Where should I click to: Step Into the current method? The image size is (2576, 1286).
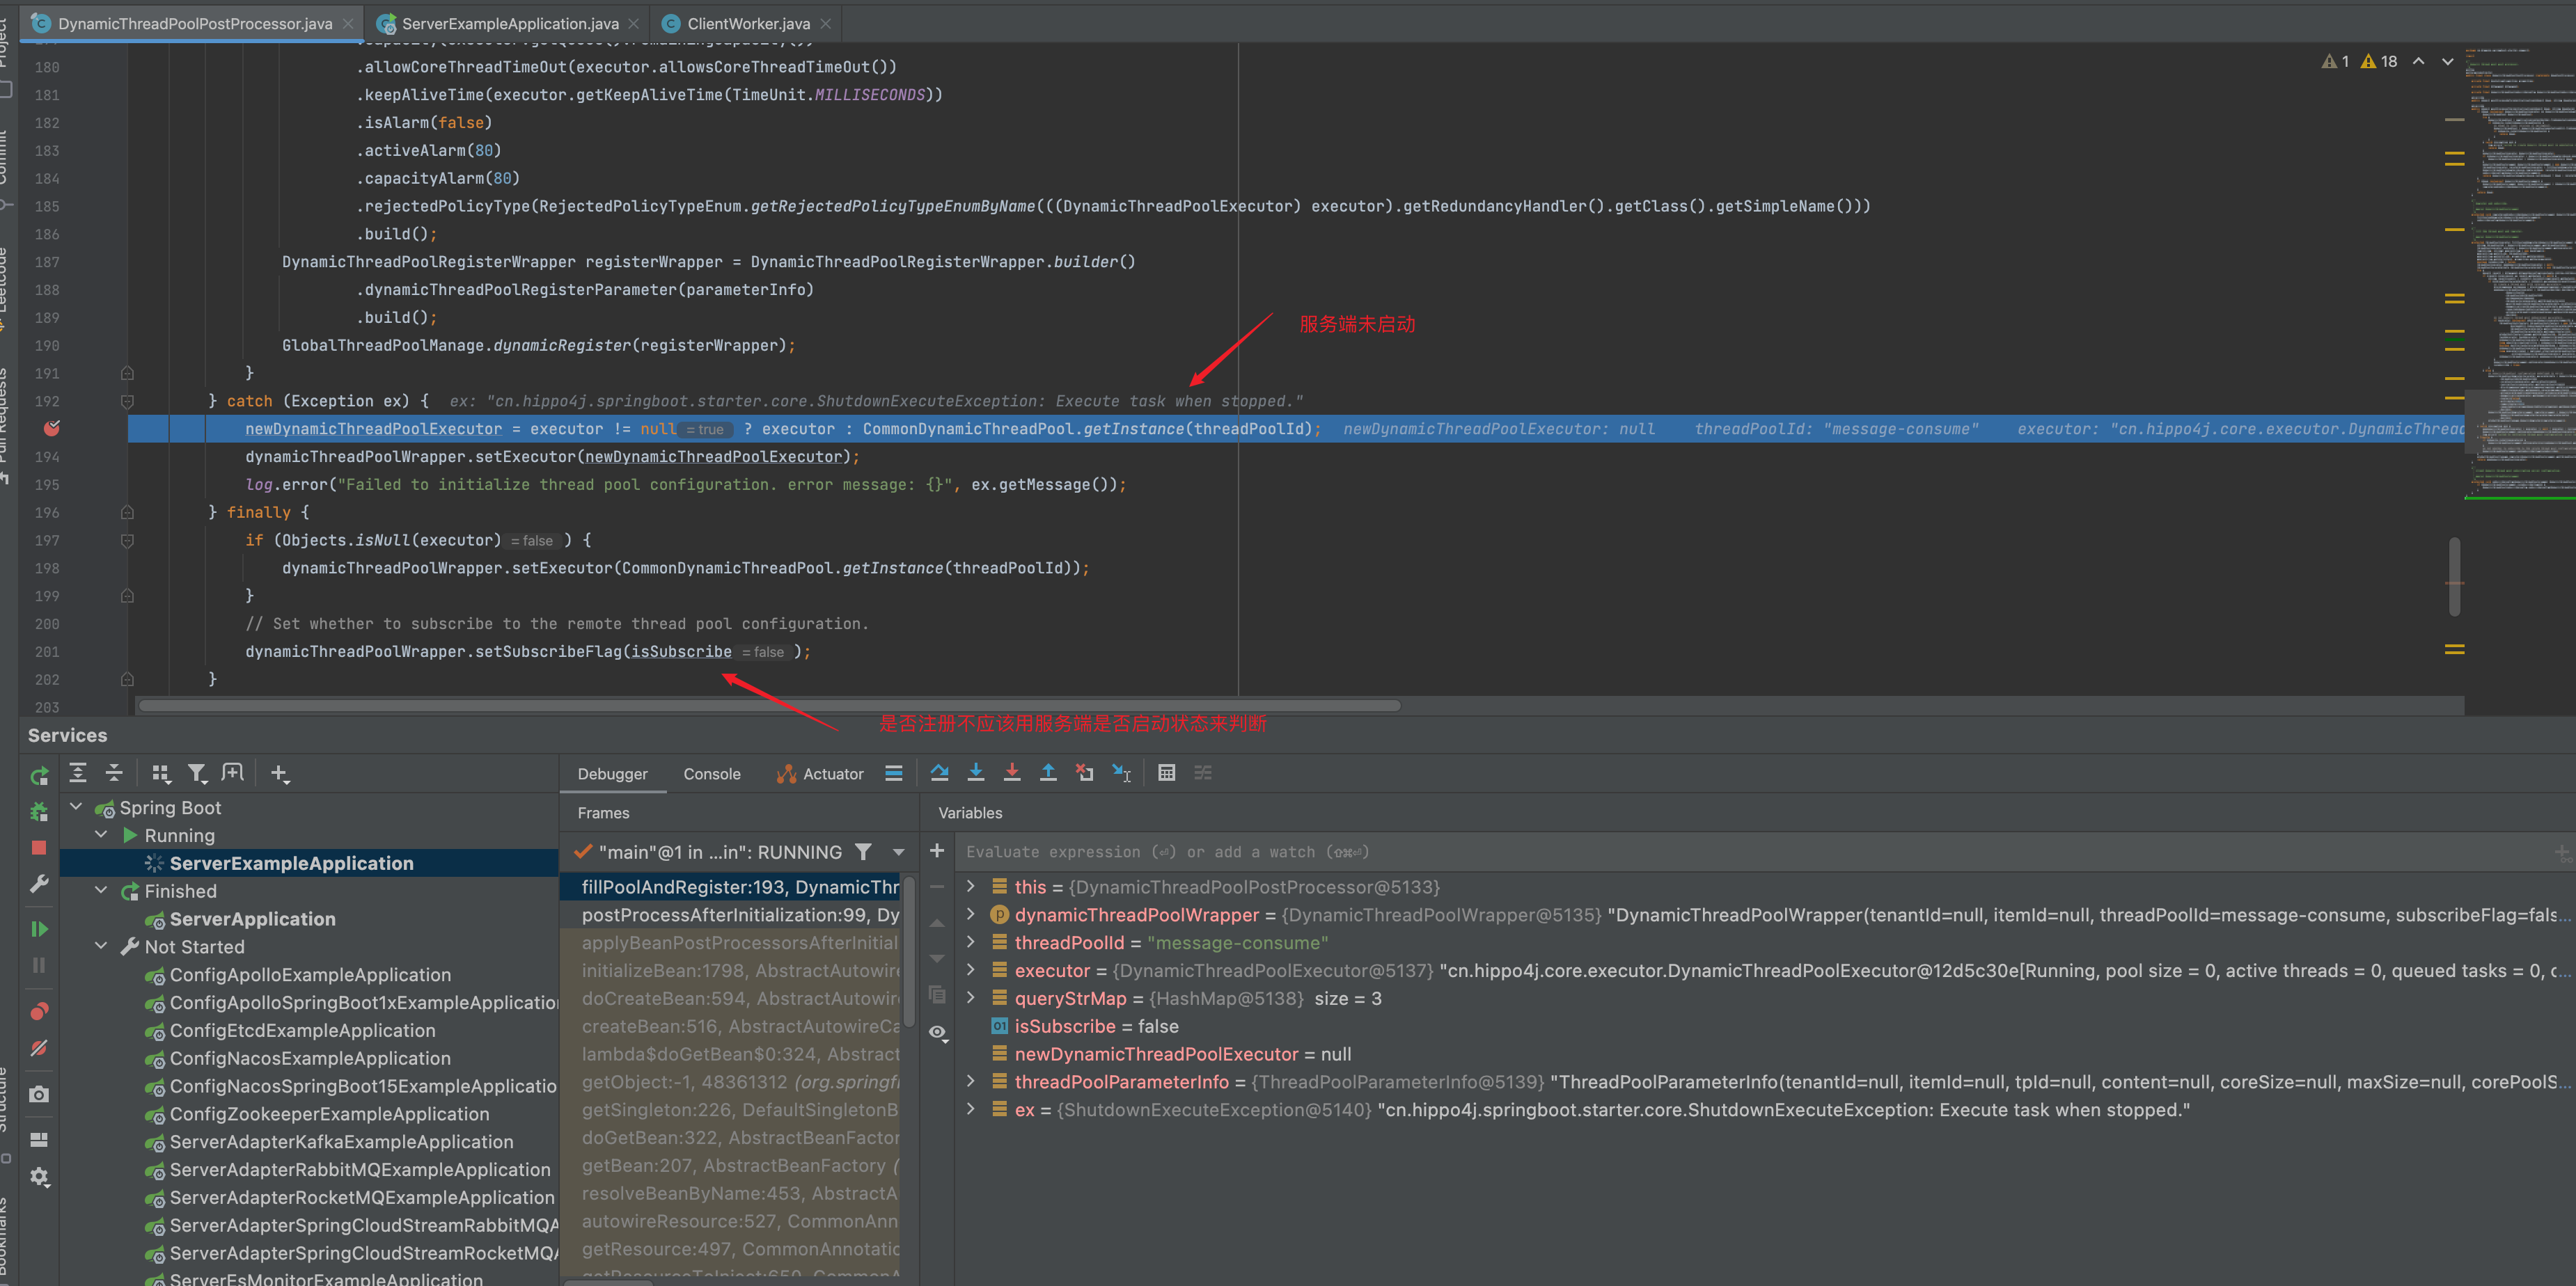(x=976, y=772)
